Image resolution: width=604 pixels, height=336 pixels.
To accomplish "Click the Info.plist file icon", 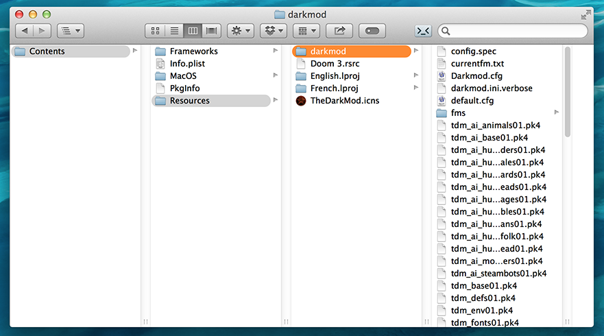I will coord(160,64).
